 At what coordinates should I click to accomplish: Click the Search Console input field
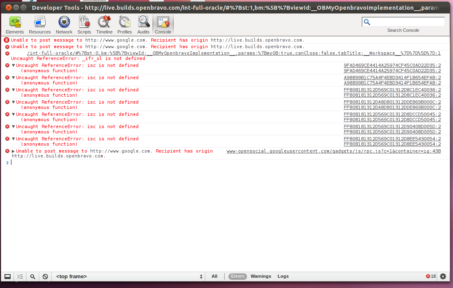tap(407, 22)
